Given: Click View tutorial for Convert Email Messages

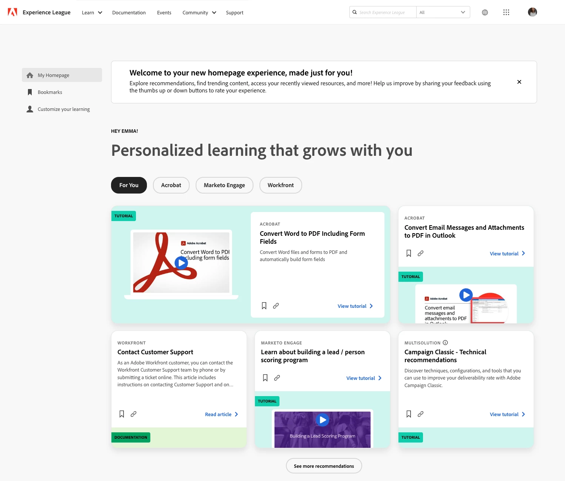Looking at the screenshot, I should click(x=508, y=254).
